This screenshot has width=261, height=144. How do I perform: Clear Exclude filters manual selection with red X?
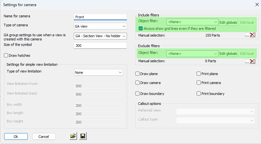click(x=253, y=61)
